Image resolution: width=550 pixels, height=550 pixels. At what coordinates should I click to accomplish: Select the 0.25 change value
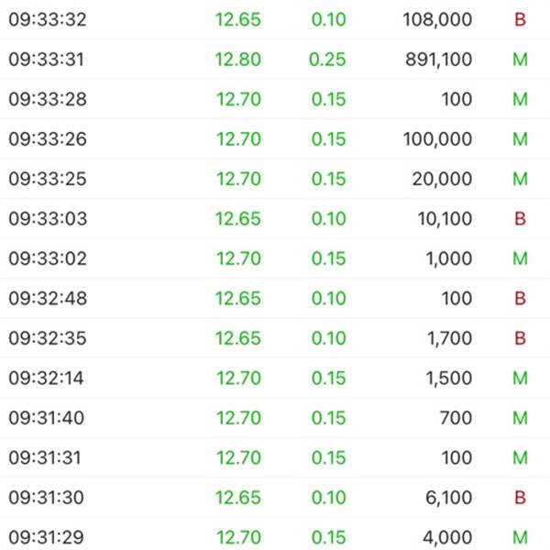click(329, 60)
